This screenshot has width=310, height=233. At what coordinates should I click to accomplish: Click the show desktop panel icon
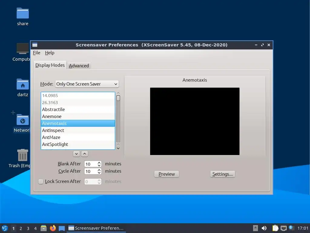coord(62,228)
